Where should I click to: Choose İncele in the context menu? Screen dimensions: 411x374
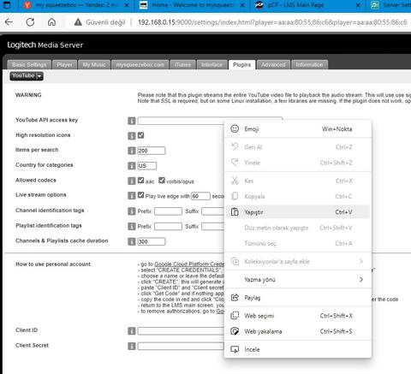point(298,349)
